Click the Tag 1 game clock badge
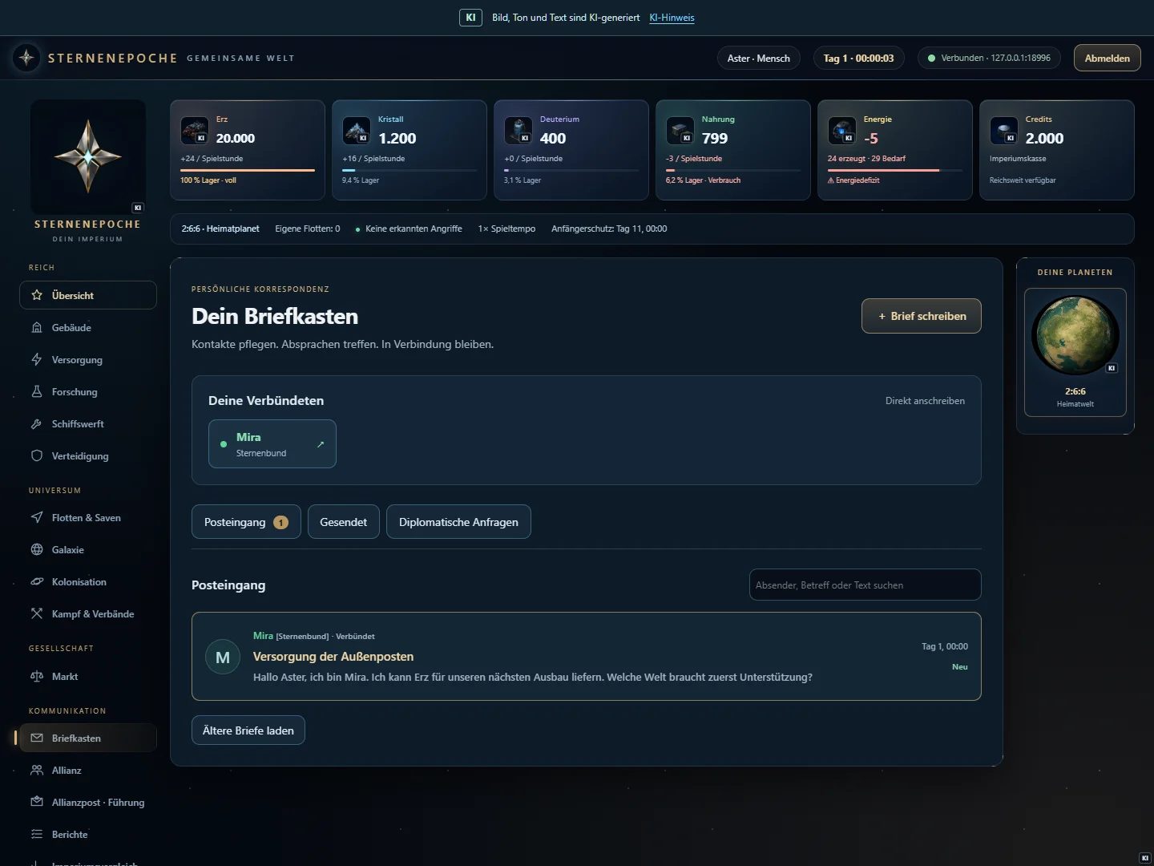This screenshot has width=1154, height=866. tap(859, 58)
